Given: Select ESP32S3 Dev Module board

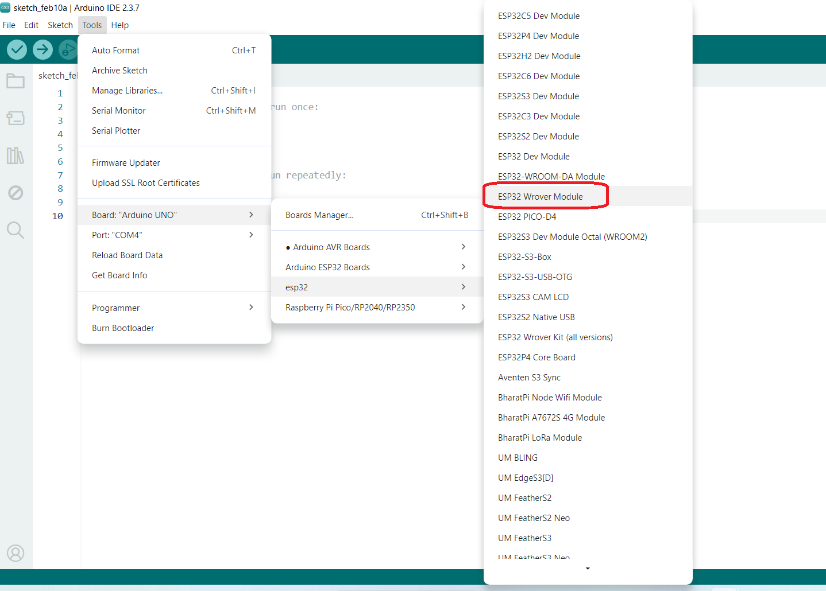Looking at the screenshot, I should 588,96.
